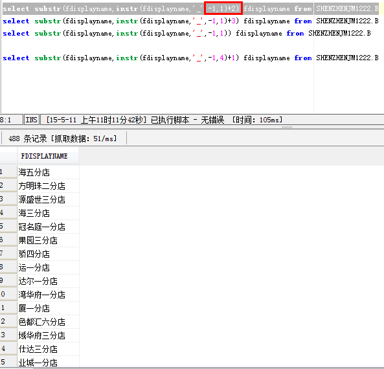
Task: Select cell 运一分店
Action: coord(49,267)
